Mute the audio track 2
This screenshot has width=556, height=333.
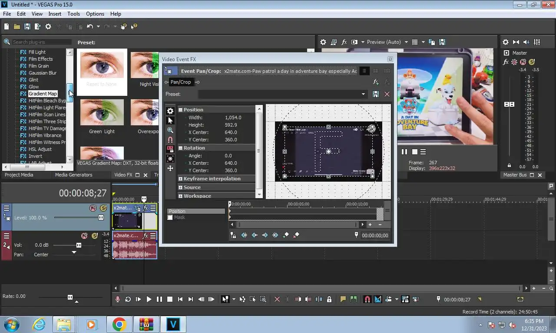click(85, 236)
